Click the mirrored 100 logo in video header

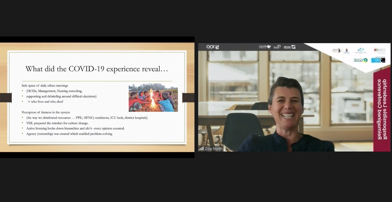(213, 47)
